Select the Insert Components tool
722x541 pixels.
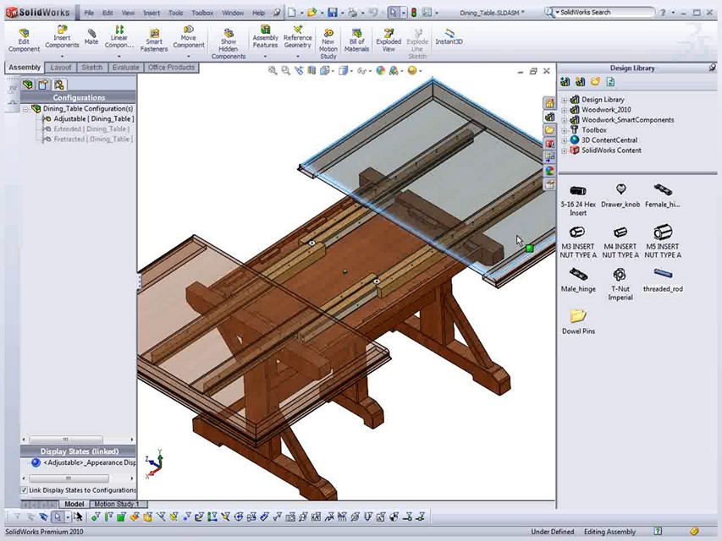pos(62,30)
